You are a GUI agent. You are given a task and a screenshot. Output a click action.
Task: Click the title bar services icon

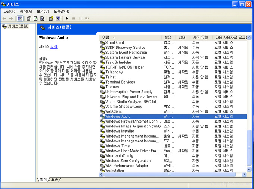[x=3, y=4]
